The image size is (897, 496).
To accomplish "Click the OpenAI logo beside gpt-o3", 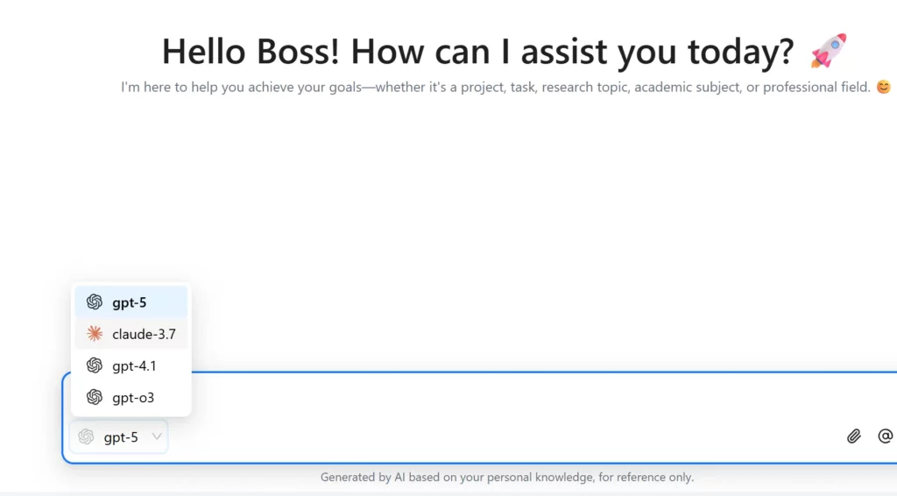I will (x=95, y=397).
